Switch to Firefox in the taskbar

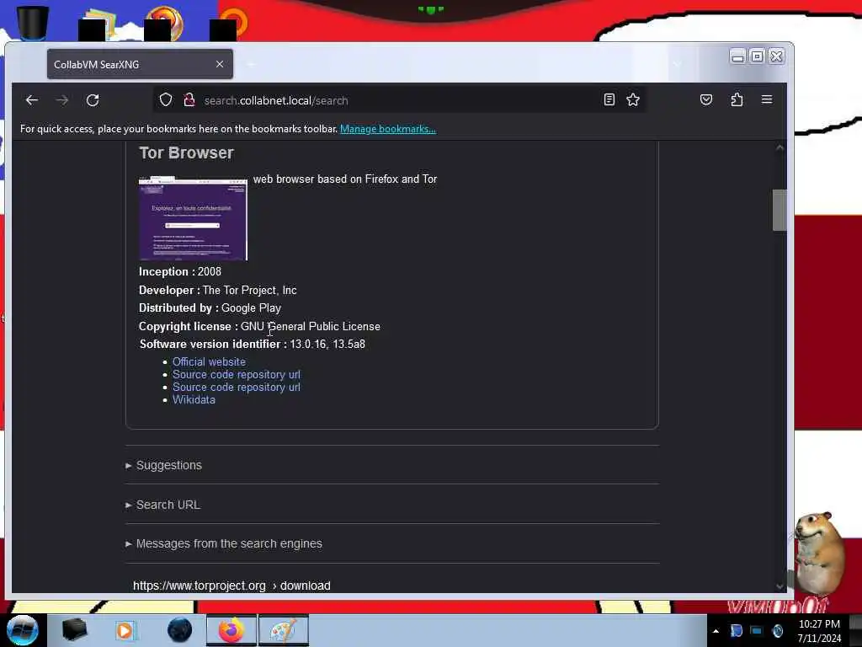231,630
